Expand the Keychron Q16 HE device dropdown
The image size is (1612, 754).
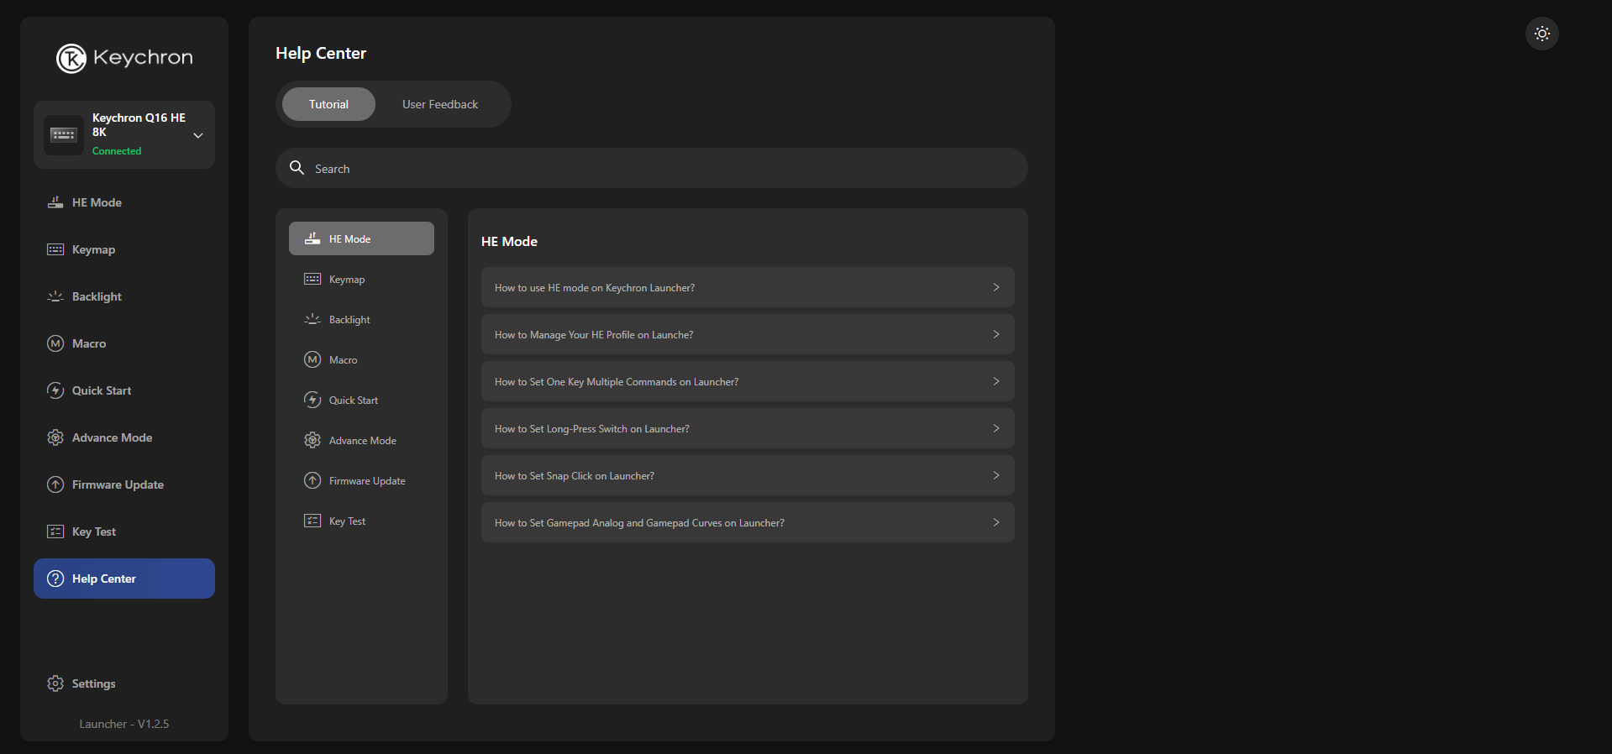(x=198, y=135)
